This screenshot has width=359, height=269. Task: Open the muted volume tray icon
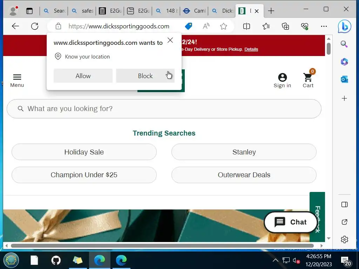click(296, 261)
